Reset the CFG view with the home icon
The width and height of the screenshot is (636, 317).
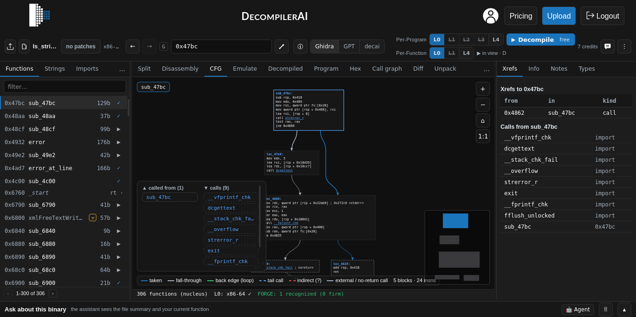pyautogui.click(x=483, y=120)
